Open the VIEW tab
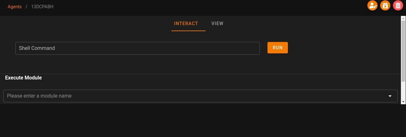406x137 pixels. tap(217, 24)
